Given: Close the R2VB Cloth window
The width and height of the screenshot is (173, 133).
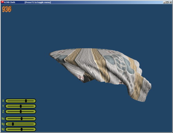Looking at the screenshot, I should pos(170,2).
